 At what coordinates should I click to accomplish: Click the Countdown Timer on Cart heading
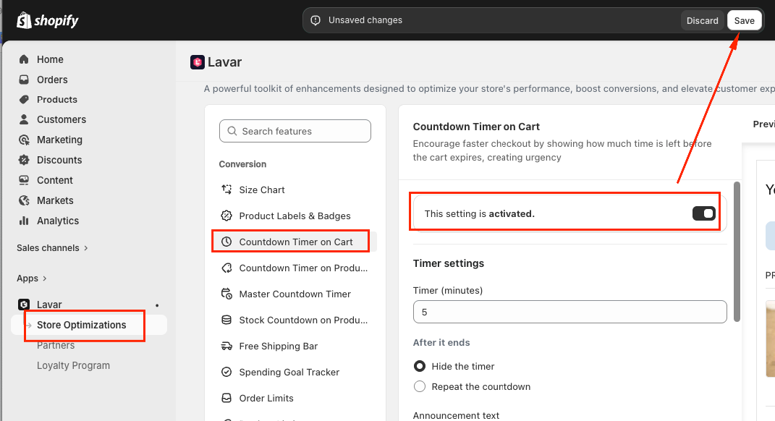(x=476, y=127)
